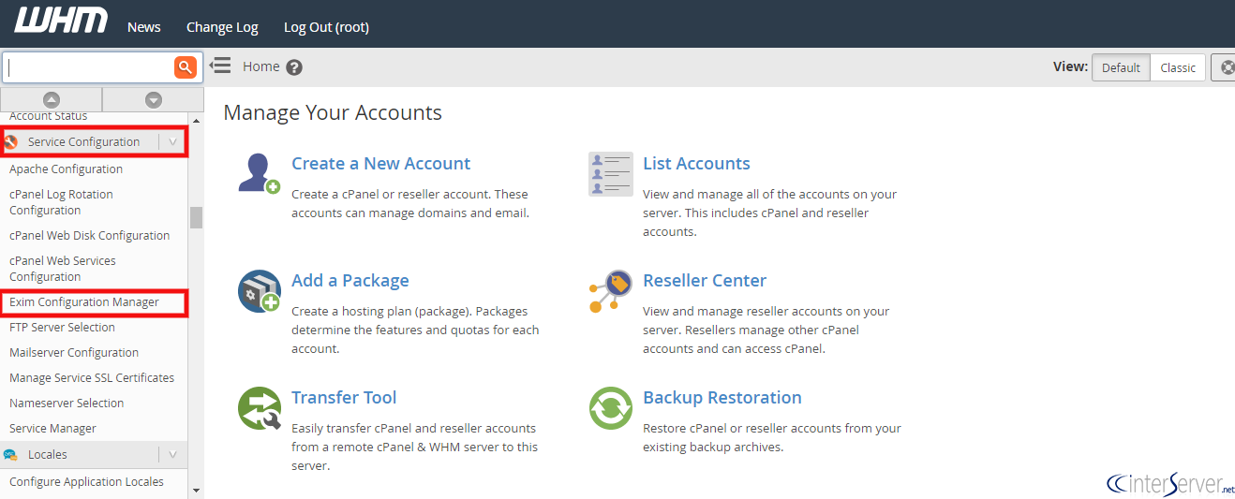Viewport: 1235px width, 499px height.
Task: Click the Reseller Center icon
Action: click(x=610, y=291)
